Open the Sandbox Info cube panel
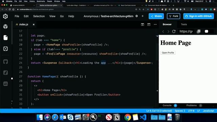Image resolution: width=217 pixels, height=122 pixels. (x=5, y=26)
